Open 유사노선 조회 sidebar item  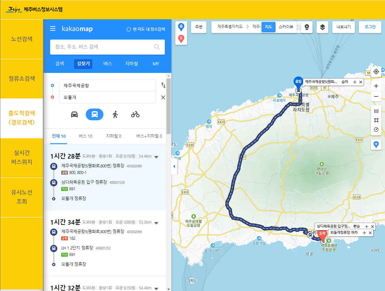click(22, 197)
